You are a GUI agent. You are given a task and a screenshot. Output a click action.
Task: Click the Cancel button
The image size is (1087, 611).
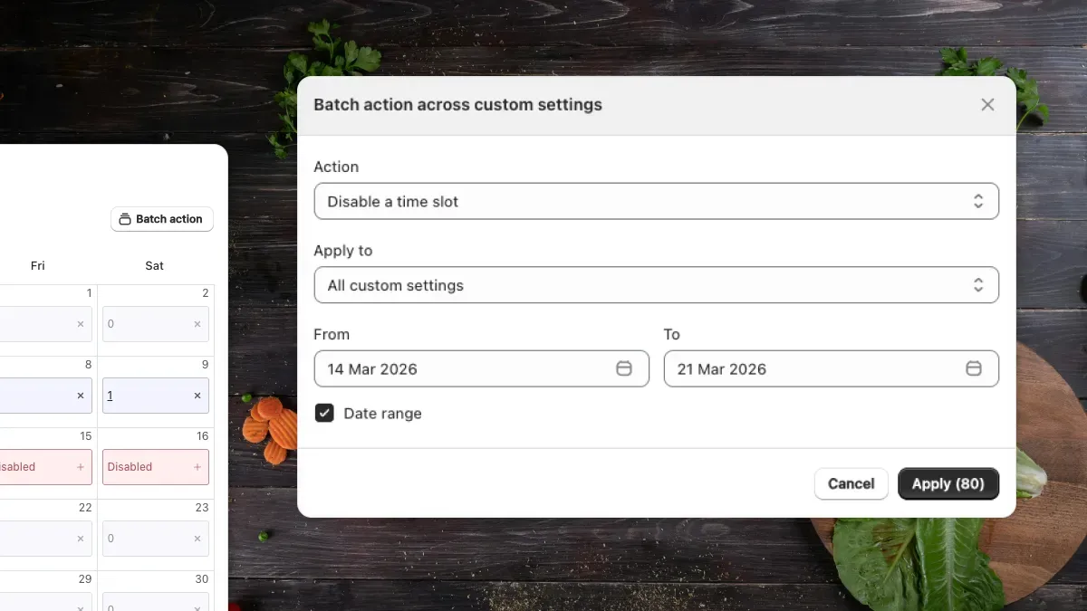[x=851, y=483]
